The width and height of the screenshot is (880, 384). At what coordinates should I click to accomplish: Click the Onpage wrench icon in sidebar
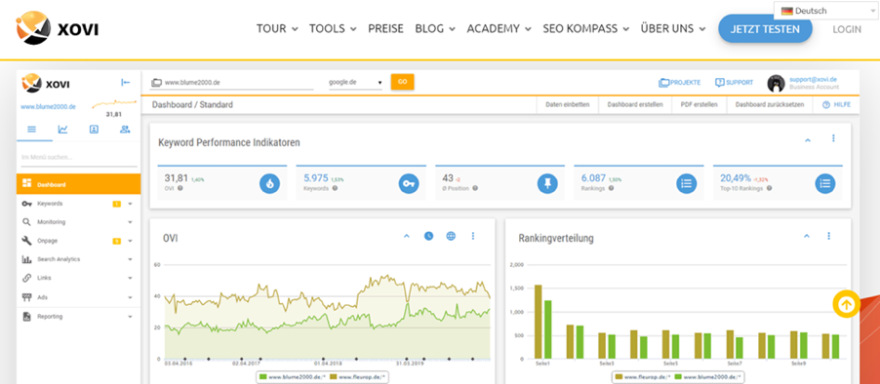pyautogui.click(x=26, y=241)
